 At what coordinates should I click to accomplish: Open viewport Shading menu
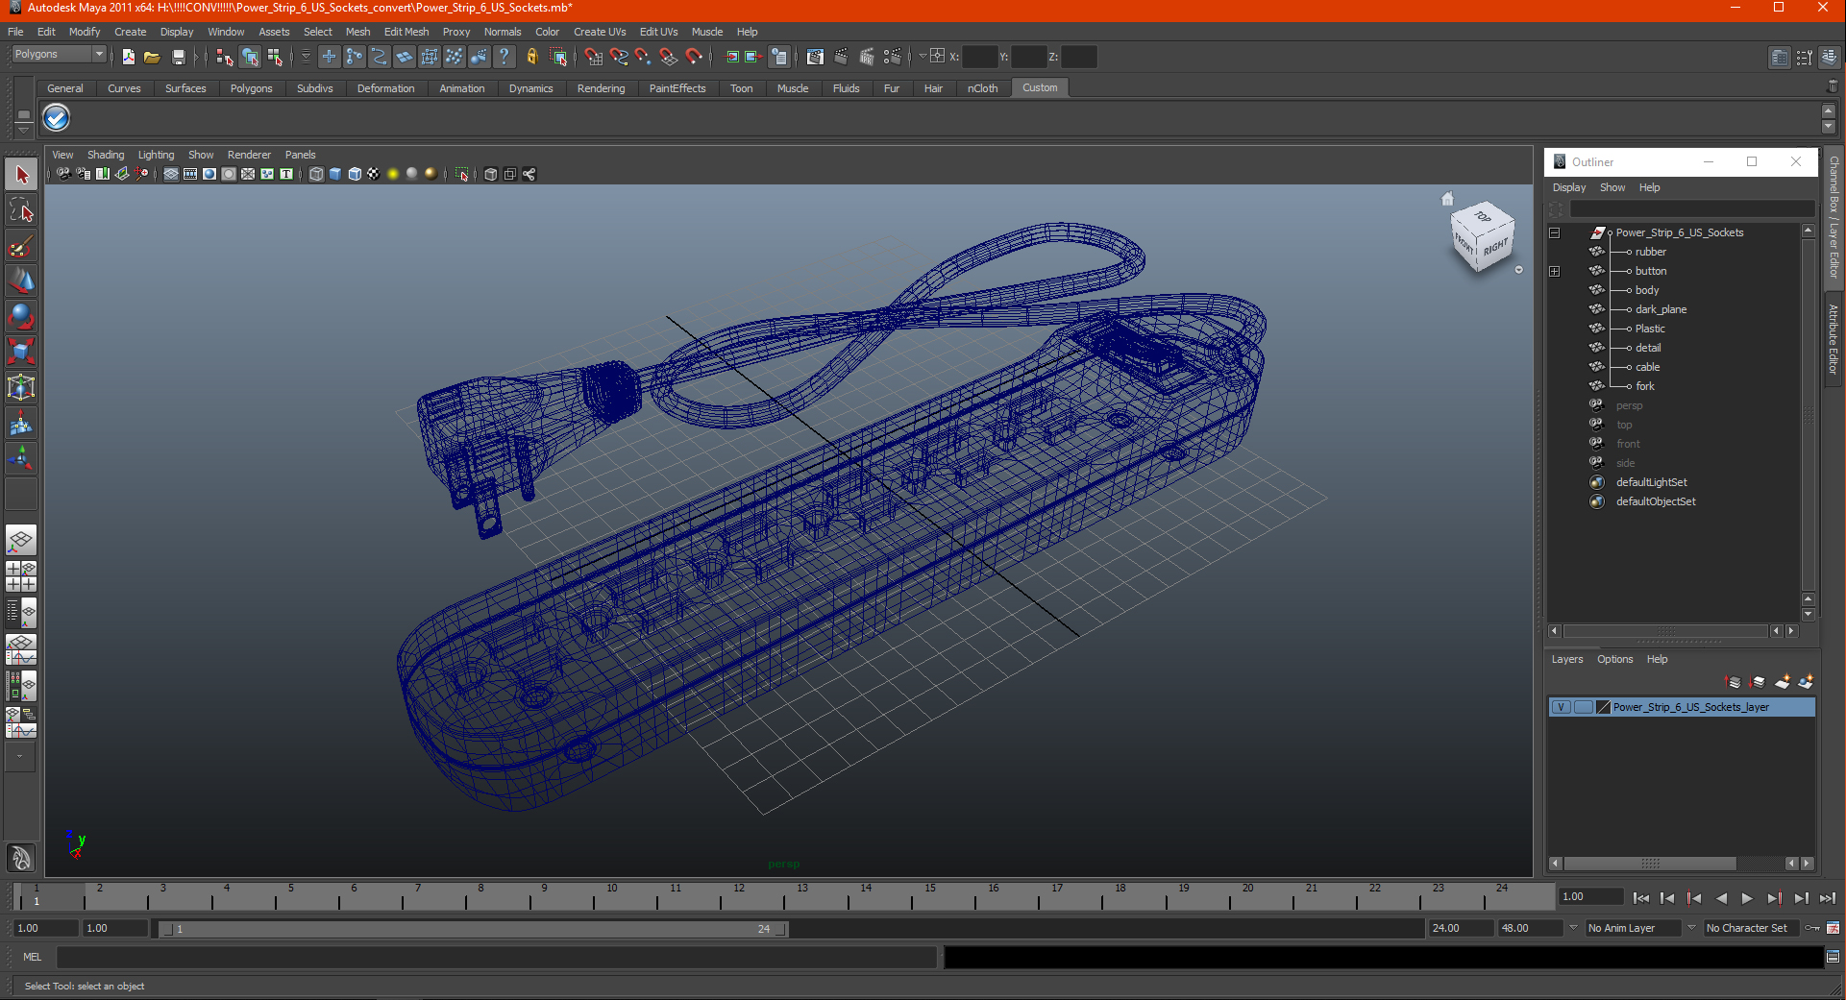pyautogui.click(x=106, y=155)
